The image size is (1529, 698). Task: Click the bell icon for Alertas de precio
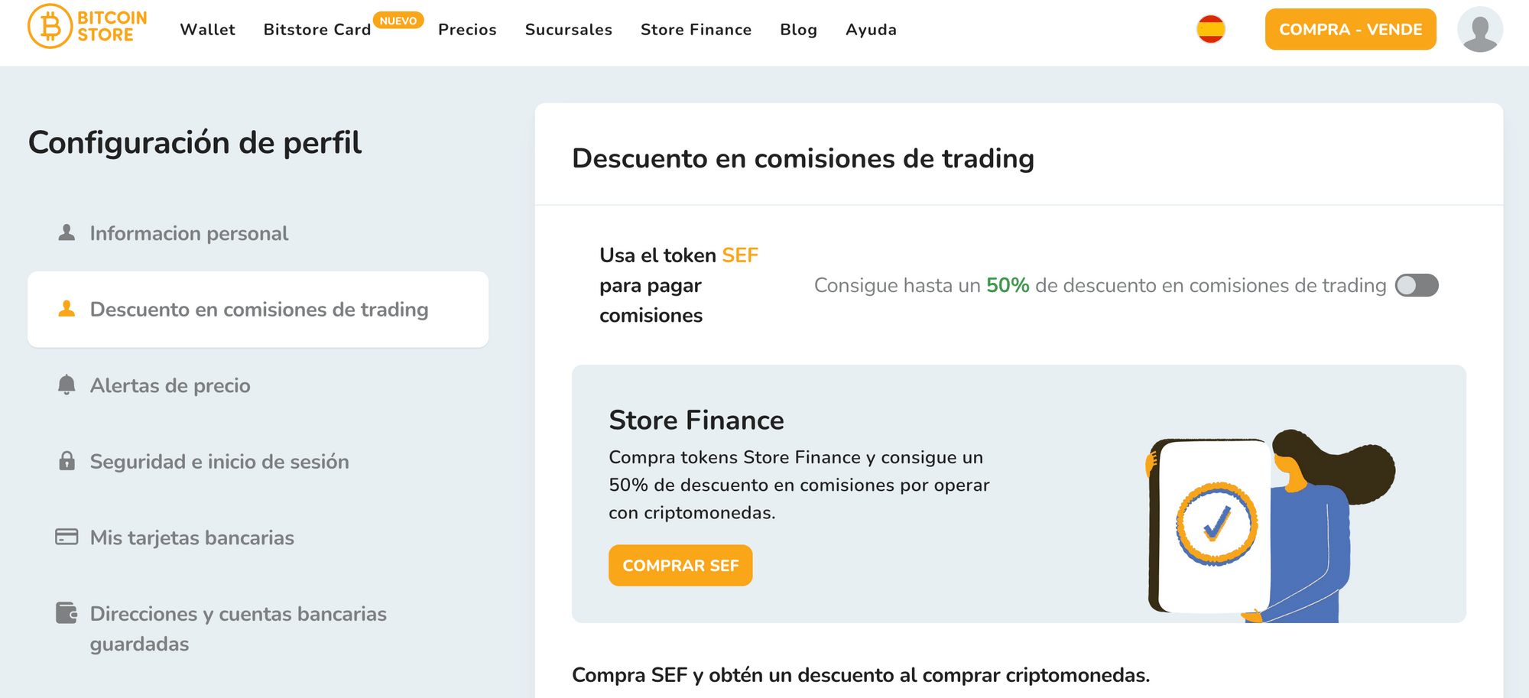pyautogui.click(x=67, y=385)
